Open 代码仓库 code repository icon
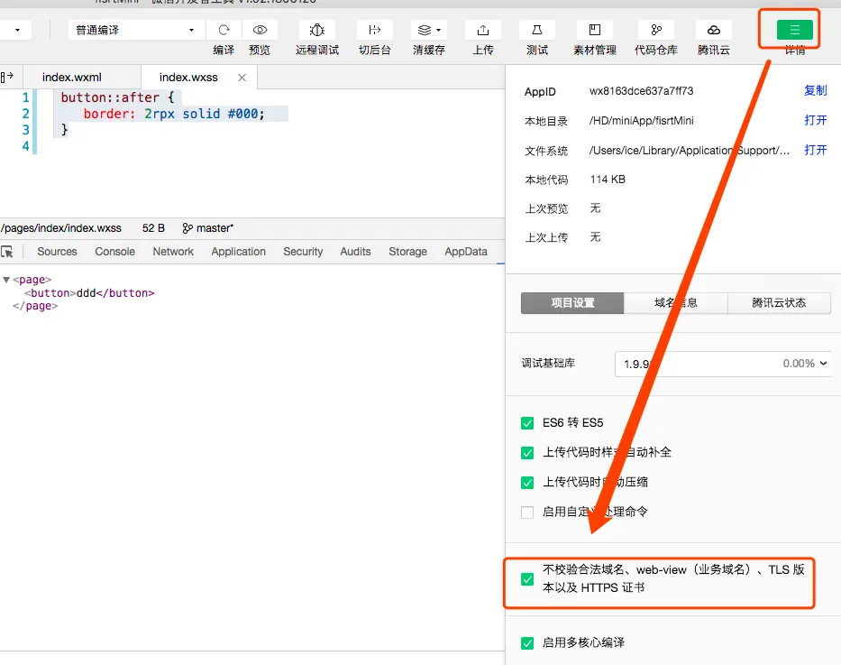Screen dimensions: 841x665 click(656, 30)
